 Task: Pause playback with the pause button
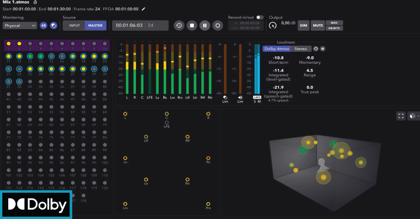tap(205, 26)
